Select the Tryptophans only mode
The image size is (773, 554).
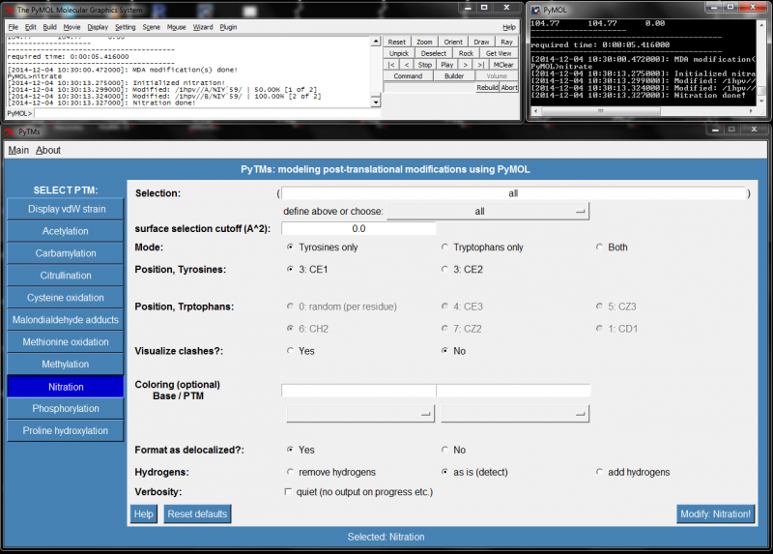445,248
